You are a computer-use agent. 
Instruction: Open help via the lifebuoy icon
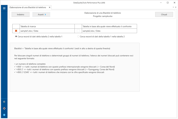tap(4, 108)
